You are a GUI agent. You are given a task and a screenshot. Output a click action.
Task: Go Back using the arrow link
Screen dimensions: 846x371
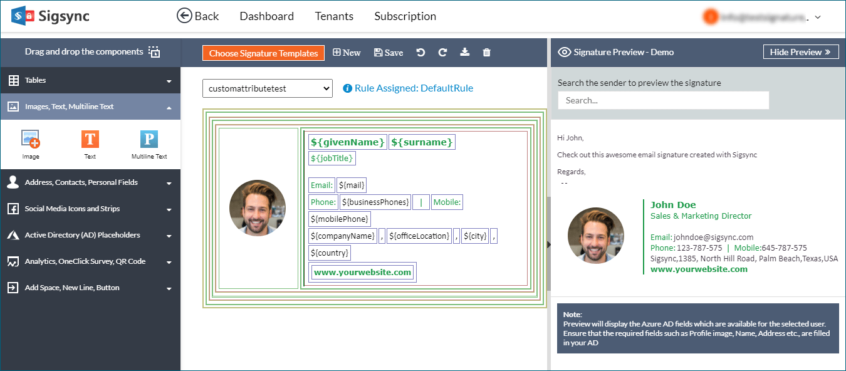click(x=198, y=16)
